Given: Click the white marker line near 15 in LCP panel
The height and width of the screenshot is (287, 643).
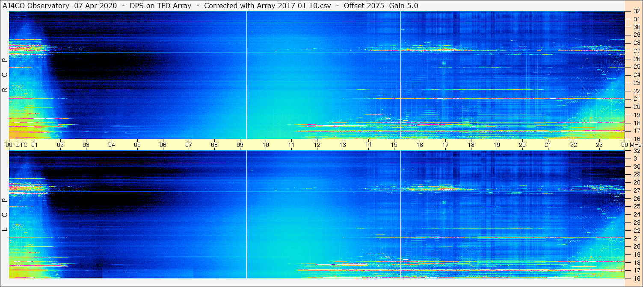Looking at the screenshot, I should (400, 215).
